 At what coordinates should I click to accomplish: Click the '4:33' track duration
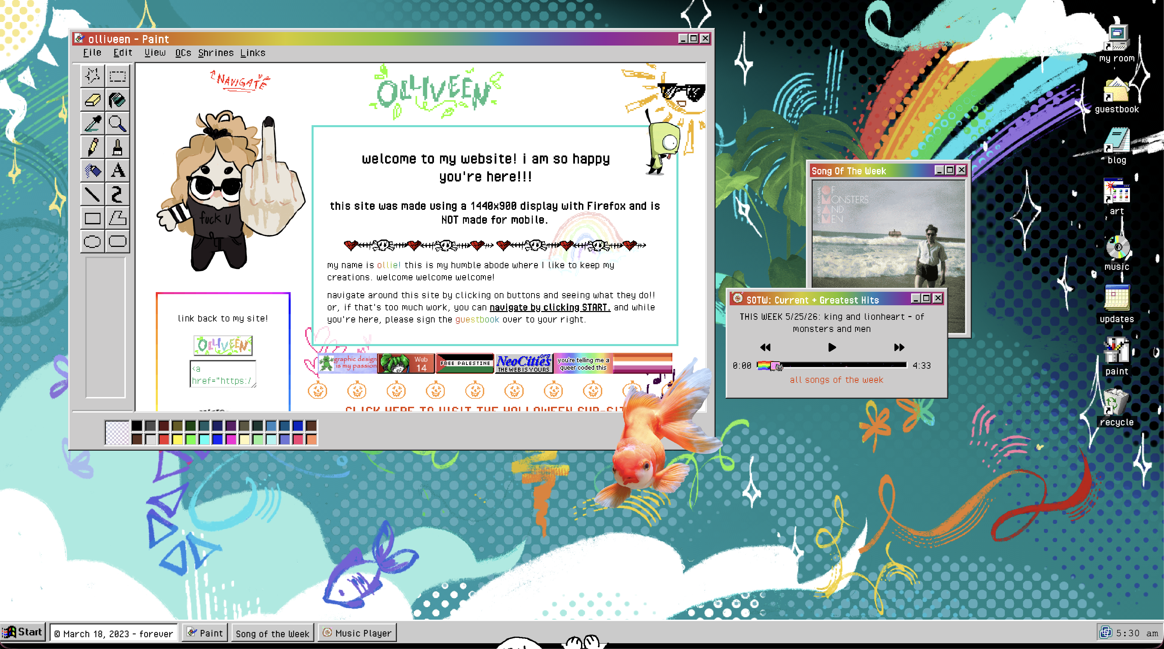pyautogui.click(x=921, y=365)
